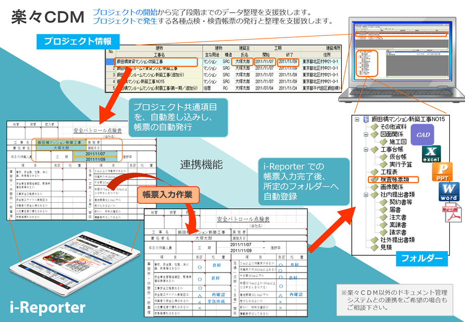Click the プロジェクト情報 label

78,41
